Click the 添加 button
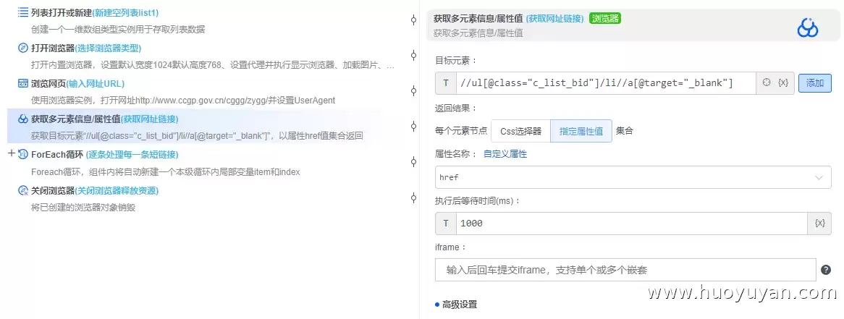844x319 pixels. [814, 83]
